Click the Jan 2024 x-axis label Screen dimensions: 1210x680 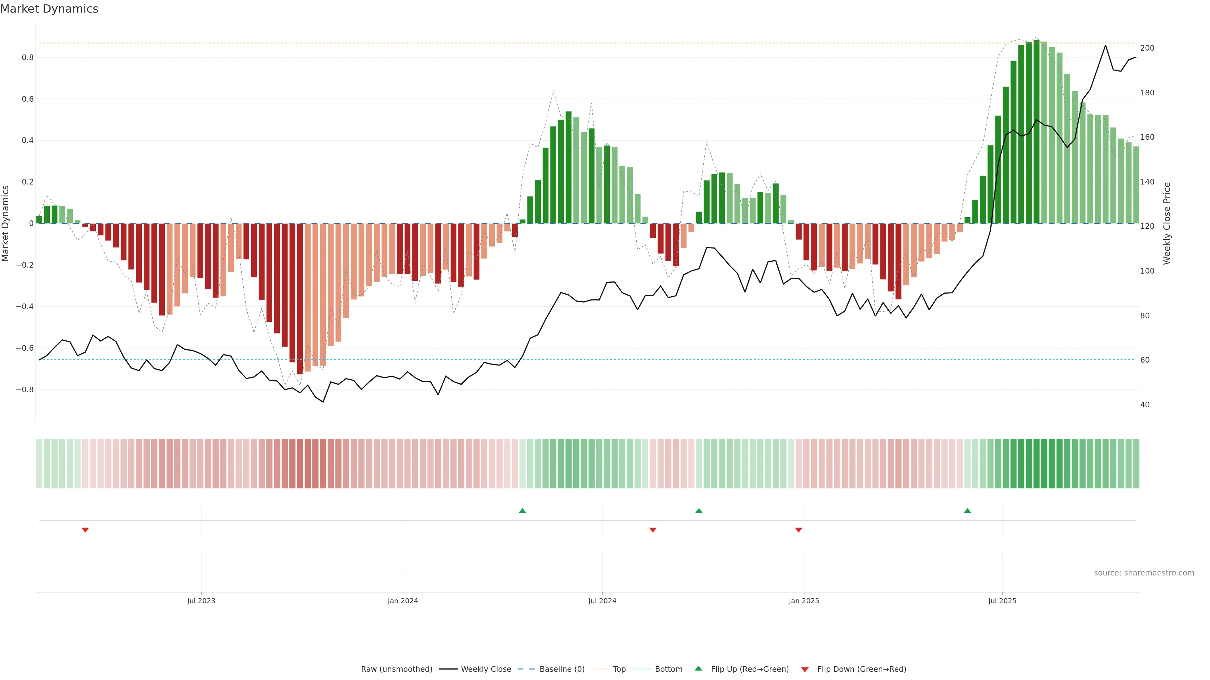403,601
